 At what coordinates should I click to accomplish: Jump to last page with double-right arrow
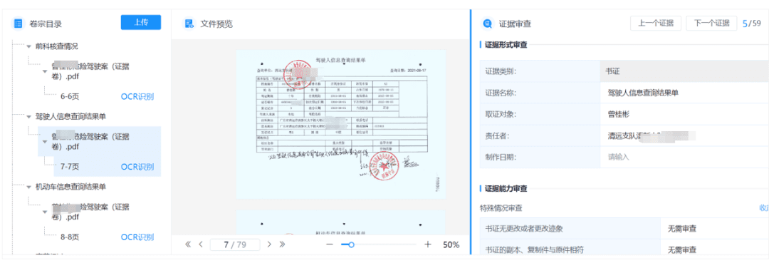click(x=282, y=244)
